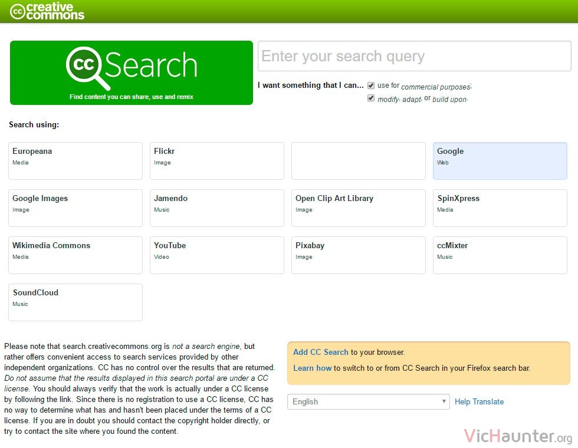Select YouTube Video search provider

pos(217,255)
